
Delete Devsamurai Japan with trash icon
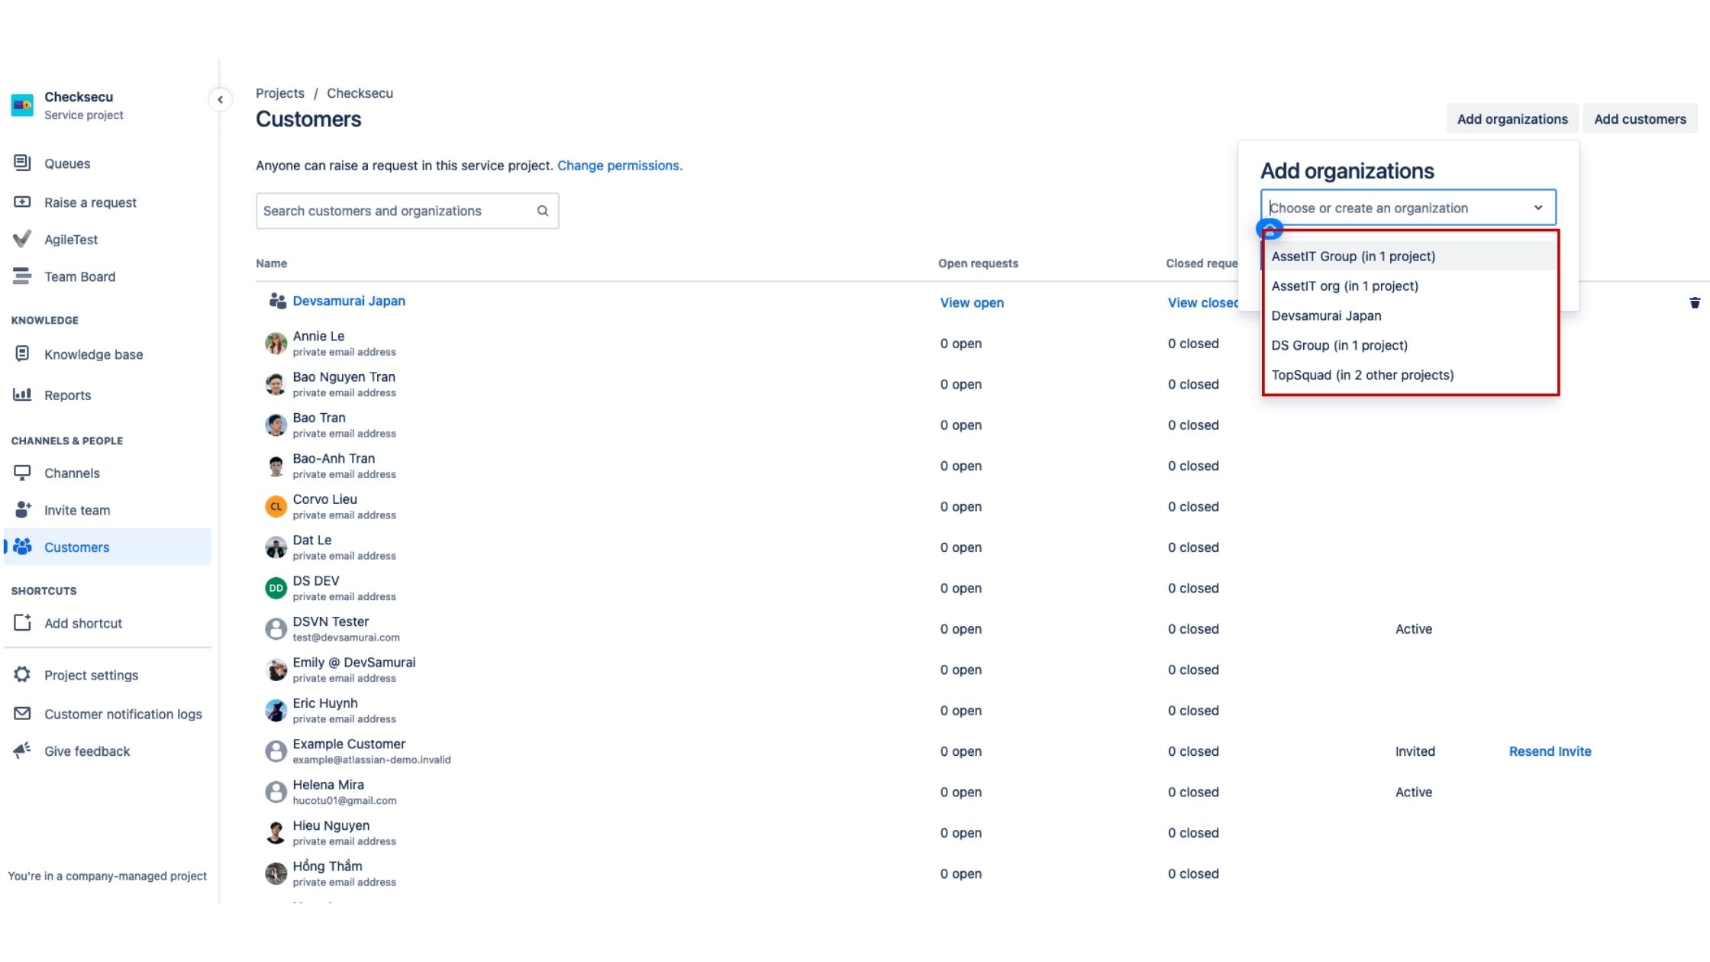(x=1694, y=303)
